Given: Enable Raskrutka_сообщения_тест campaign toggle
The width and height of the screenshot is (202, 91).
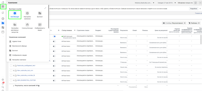Looking at the screenshot, I should 54,66.
